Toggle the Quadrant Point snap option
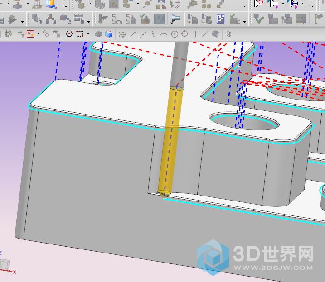This screenshot has height=282, width=325. click(185, 34)
